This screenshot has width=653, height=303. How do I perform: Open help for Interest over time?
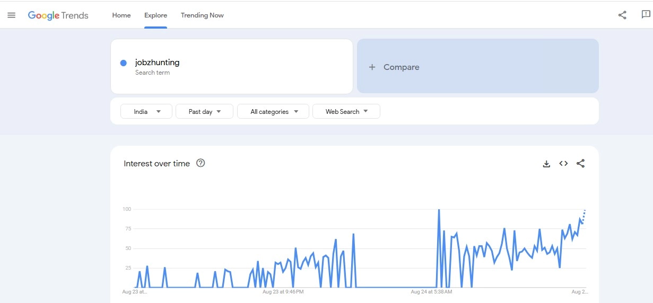tap(201, 163)
